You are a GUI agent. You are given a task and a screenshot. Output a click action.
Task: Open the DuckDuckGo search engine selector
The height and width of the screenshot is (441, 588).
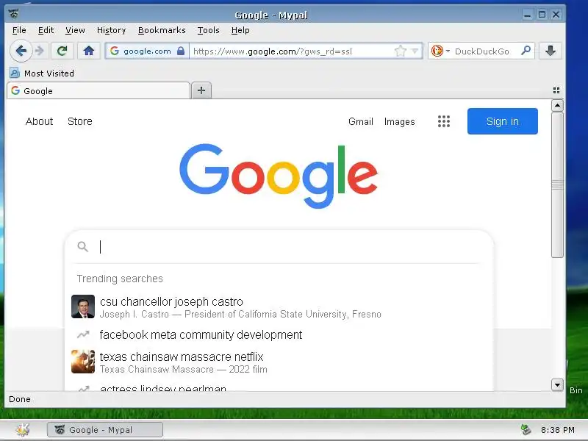(x=440, y=51)
